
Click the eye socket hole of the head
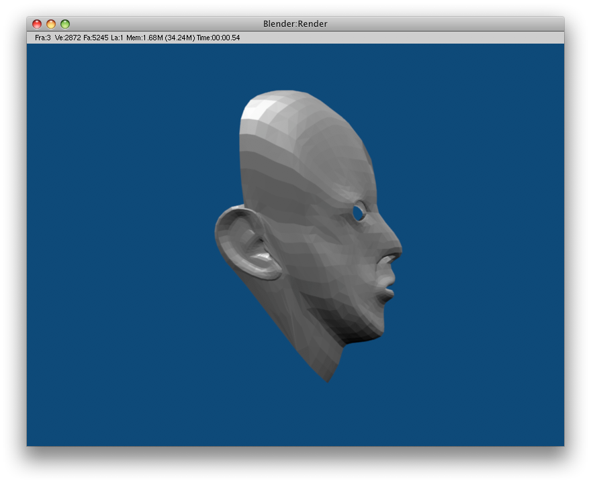tap(359, 213)
